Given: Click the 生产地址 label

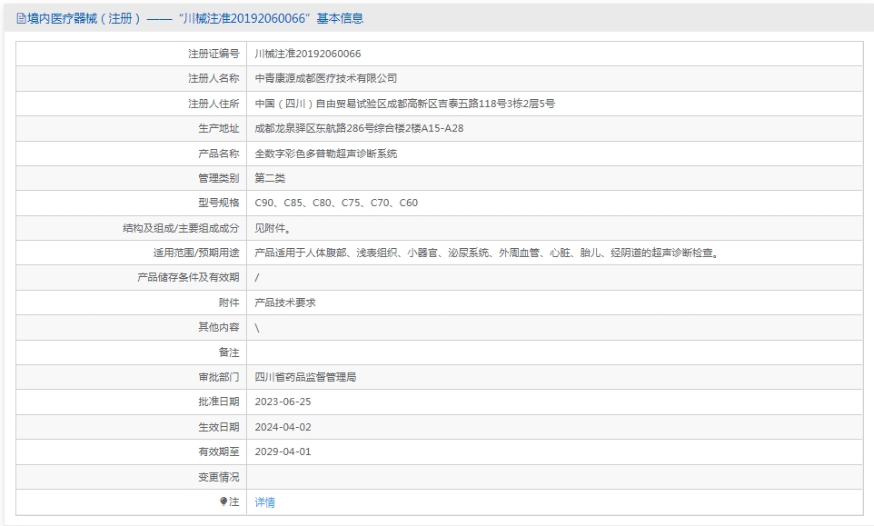Looking at the screenshot, I should (x=218, y=128).
